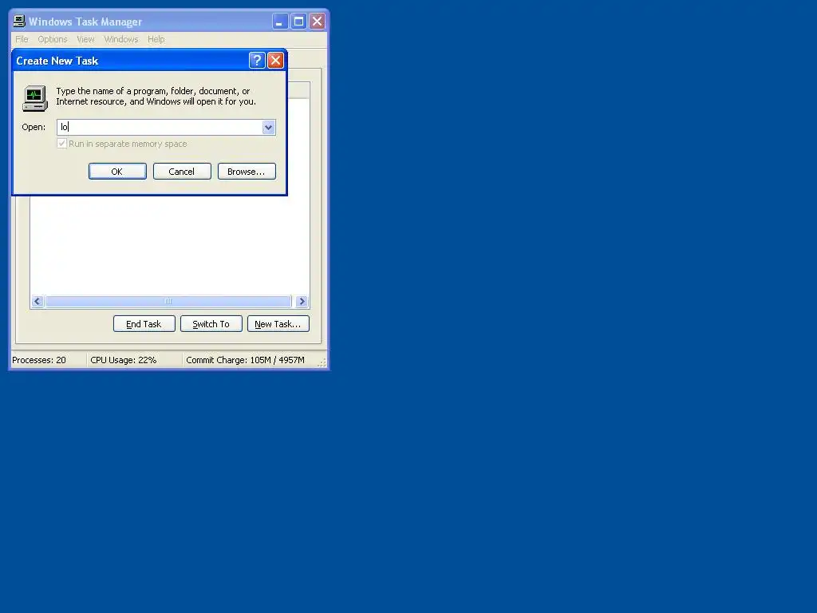Click the Task Manager title bar icon
This screenshot has height=613, width=817.
[19, 21]
